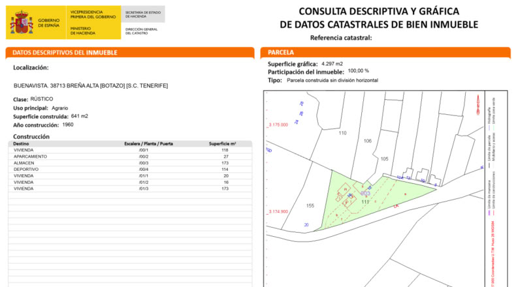Viewport: 516px width, 287px height.
Task: Click the 'RÚSTICO' class value
Action: pyautogui.click(x=41, y=99)
